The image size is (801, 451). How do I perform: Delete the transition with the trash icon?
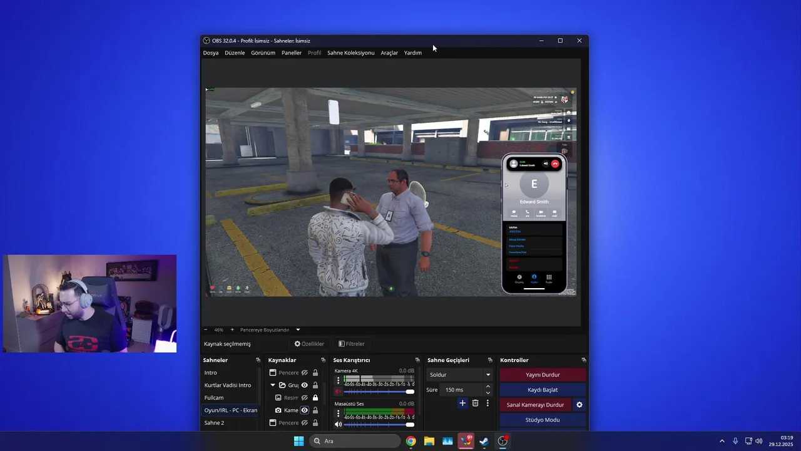coord(475,403)
